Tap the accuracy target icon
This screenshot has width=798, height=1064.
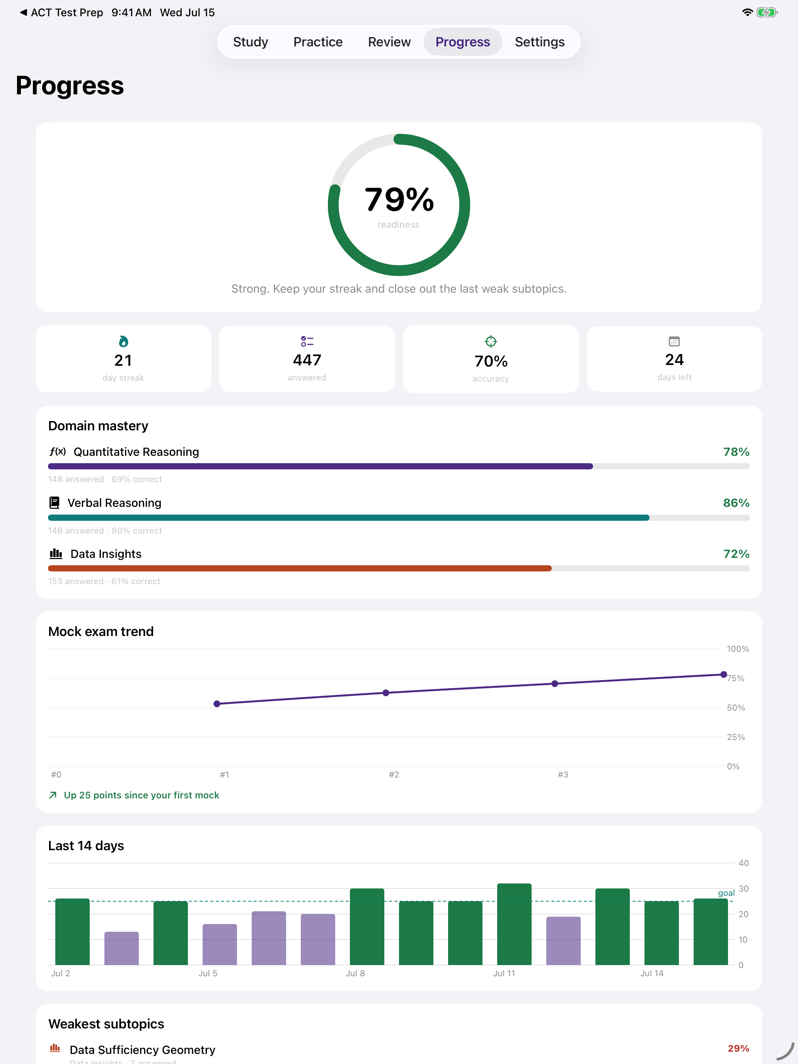pos(491,341)
